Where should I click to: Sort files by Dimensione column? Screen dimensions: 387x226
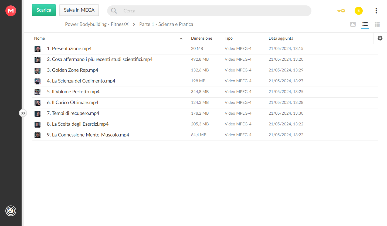click(x=202, y=38)
